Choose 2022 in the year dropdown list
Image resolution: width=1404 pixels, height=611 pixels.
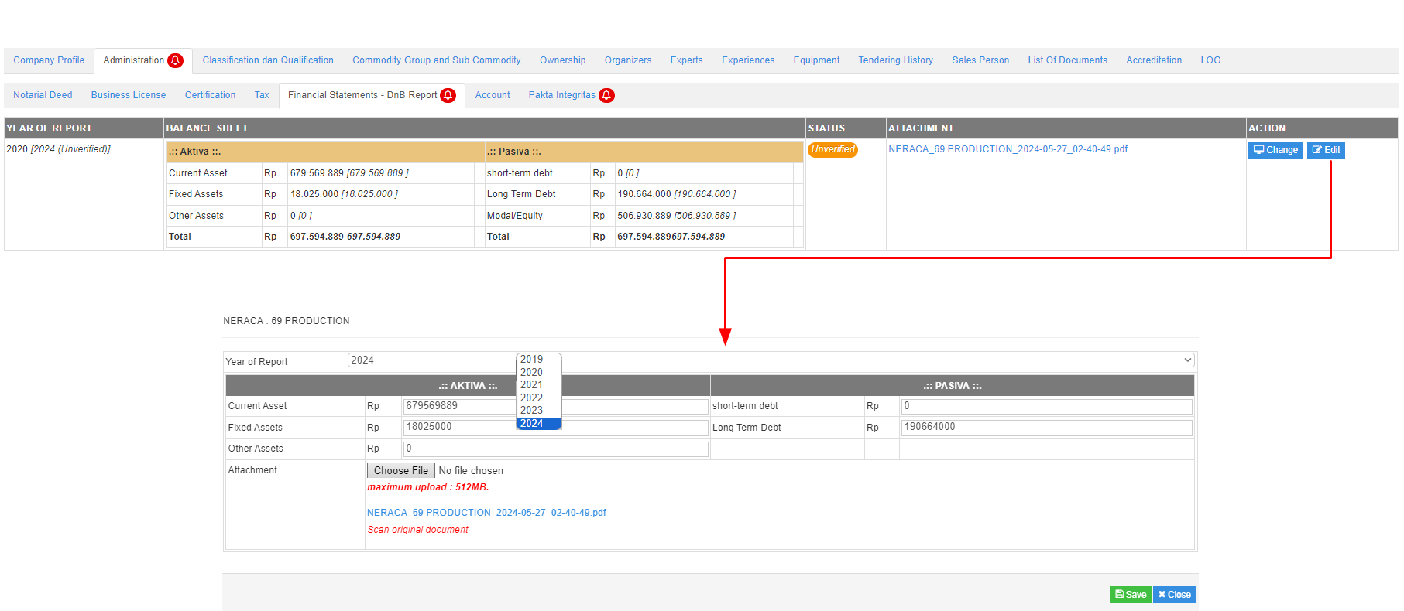[532, 398]
